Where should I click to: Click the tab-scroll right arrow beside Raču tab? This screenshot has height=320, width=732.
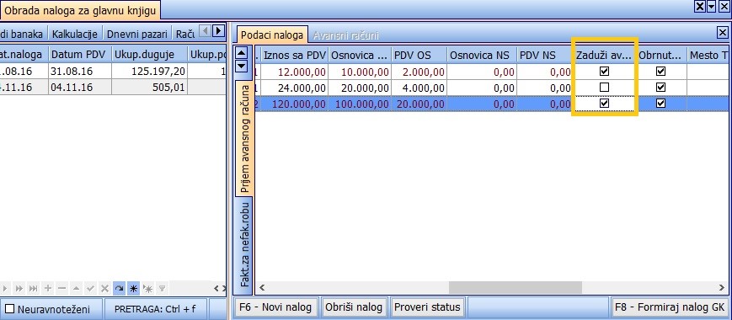coord(217,31)
